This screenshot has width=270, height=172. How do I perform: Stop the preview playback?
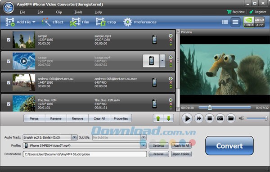point(209,118)
